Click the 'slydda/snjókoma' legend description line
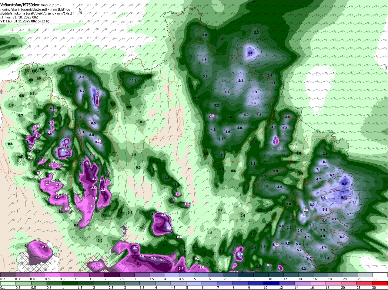This screenshot has height=290, width=388. [36, 13]
